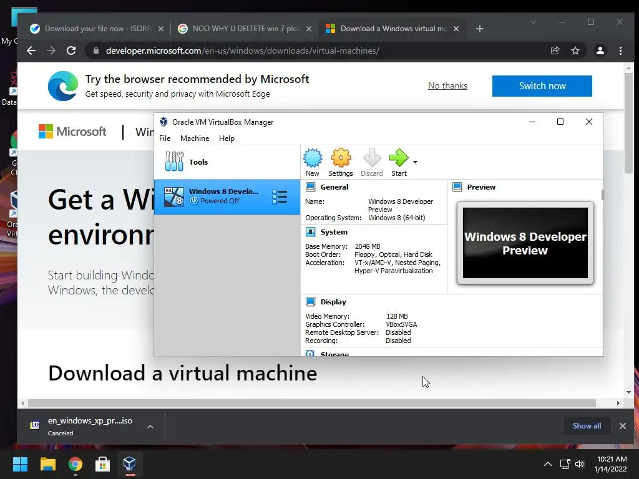639x479 pixels.
Task: Open the Windows Start menu
Action: (x=20, y=464)
